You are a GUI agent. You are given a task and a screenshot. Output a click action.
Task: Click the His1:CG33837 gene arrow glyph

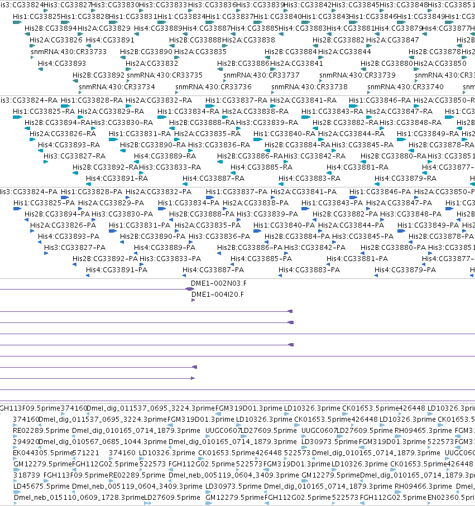pyautogui.click(x=210, y=22)
